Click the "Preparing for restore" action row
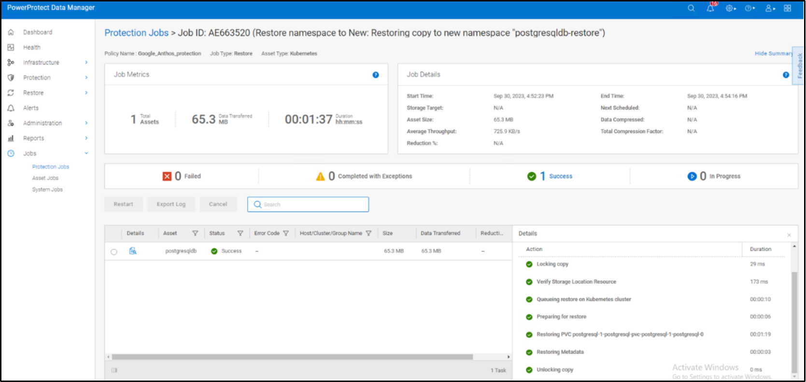The width and height of the screenshot is (806, 382). 652,317
